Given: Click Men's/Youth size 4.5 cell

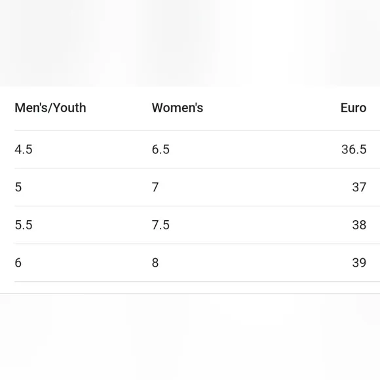Looking at the screenshot, I should point(24,149).
